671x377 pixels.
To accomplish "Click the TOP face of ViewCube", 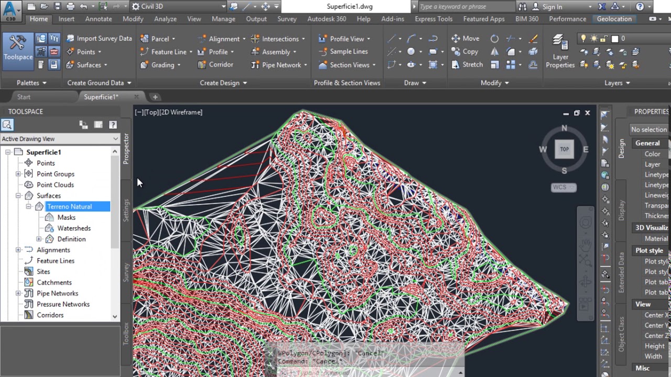I will (564, 149).
